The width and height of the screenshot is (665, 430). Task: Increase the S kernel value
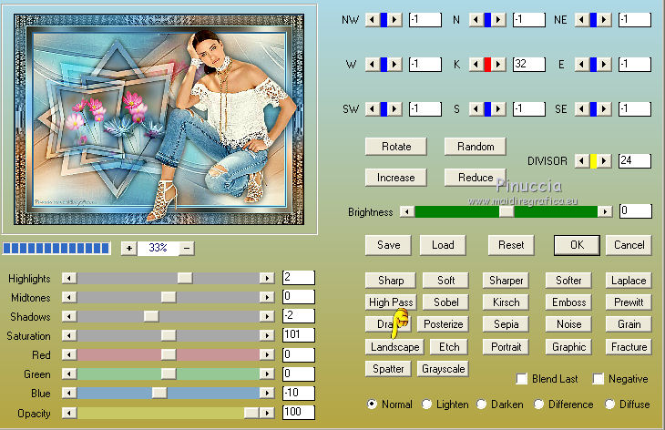(x=498, y=109)
